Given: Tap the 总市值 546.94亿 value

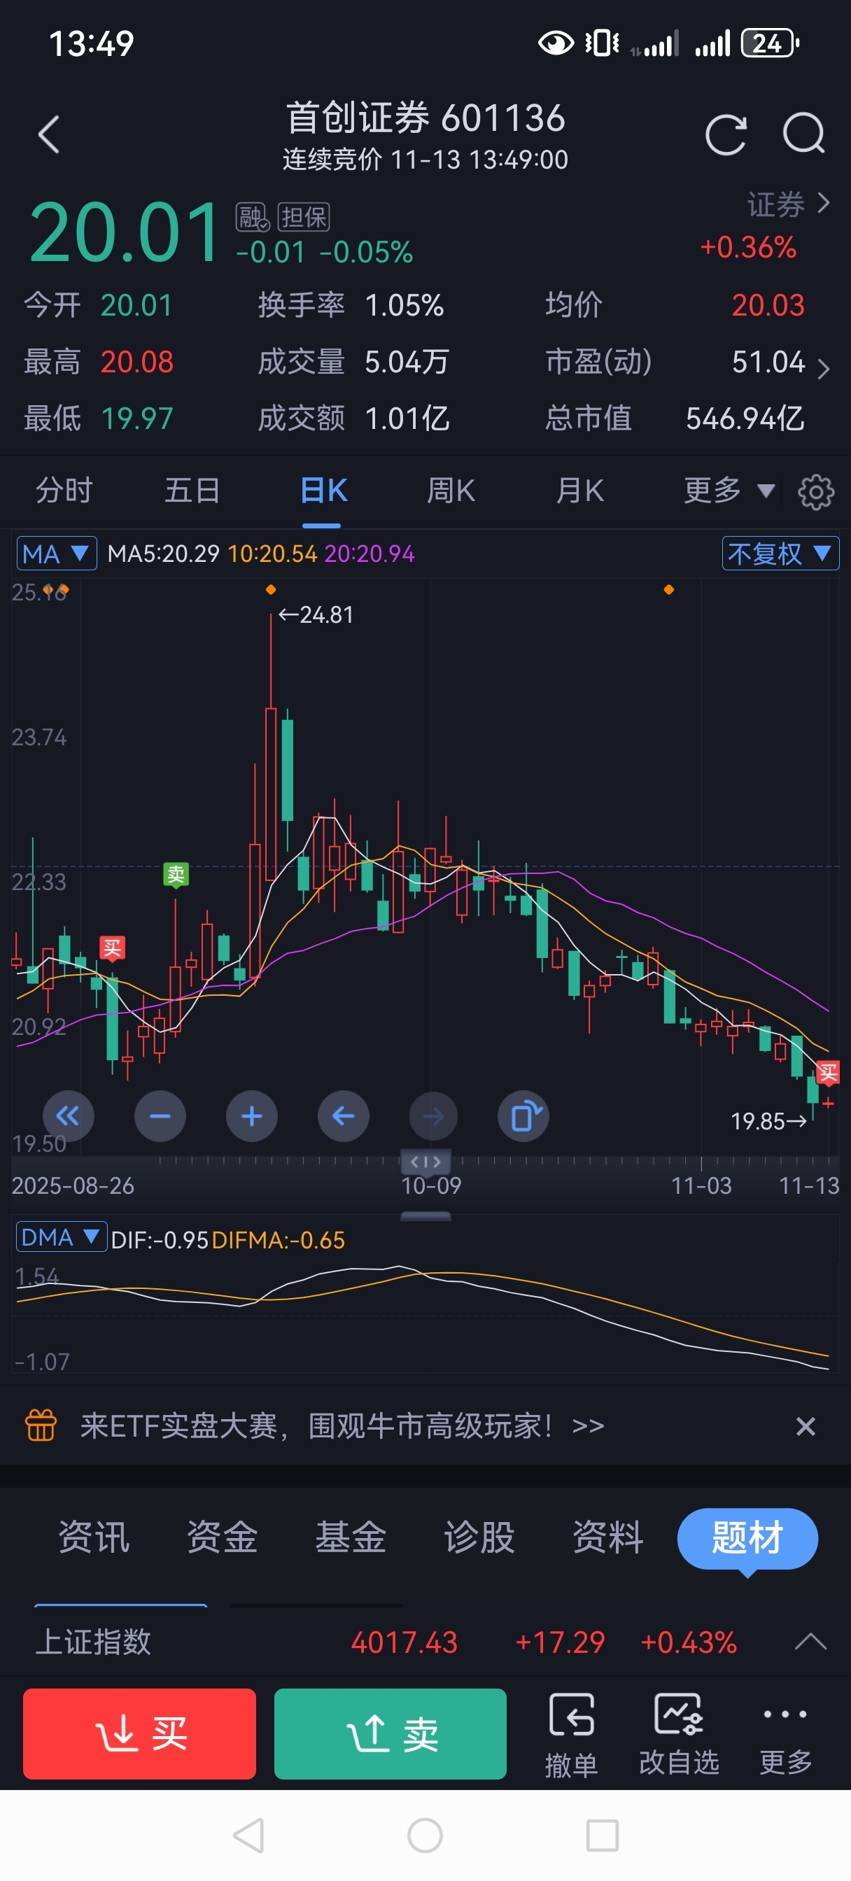Looking at the screenshot, I should click(745, 418).
